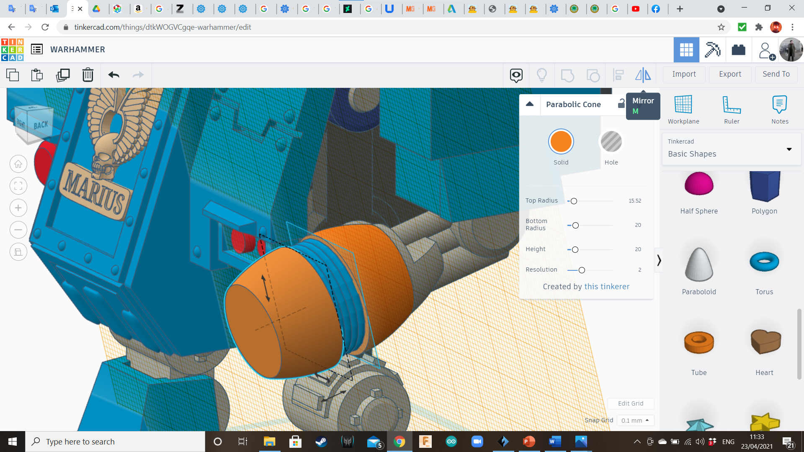Open the Import menu button
804x452 pixels.
(684, 74)
